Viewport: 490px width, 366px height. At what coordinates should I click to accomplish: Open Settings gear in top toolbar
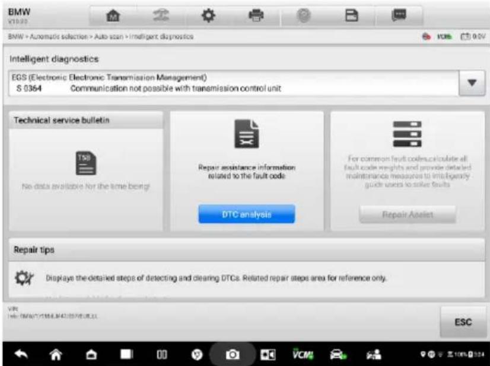208,15
